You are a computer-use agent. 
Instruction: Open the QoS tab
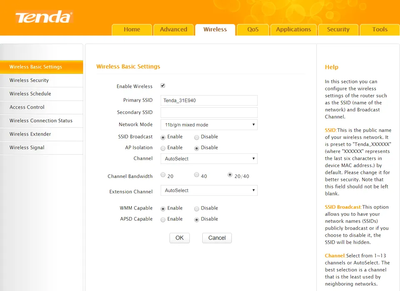click(x=253, y=30)
